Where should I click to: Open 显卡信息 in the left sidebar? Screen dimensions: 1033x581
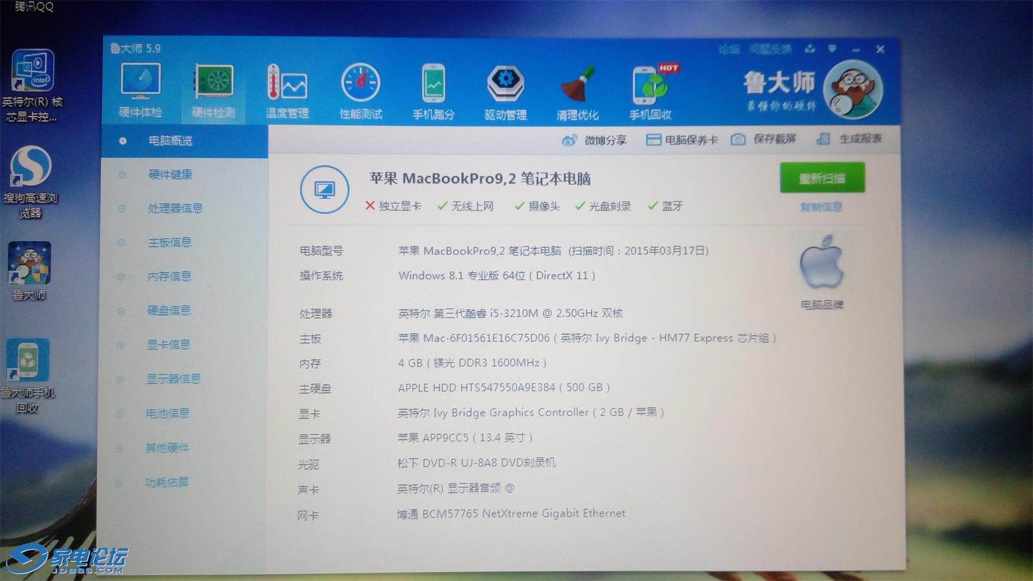point(169,345)
